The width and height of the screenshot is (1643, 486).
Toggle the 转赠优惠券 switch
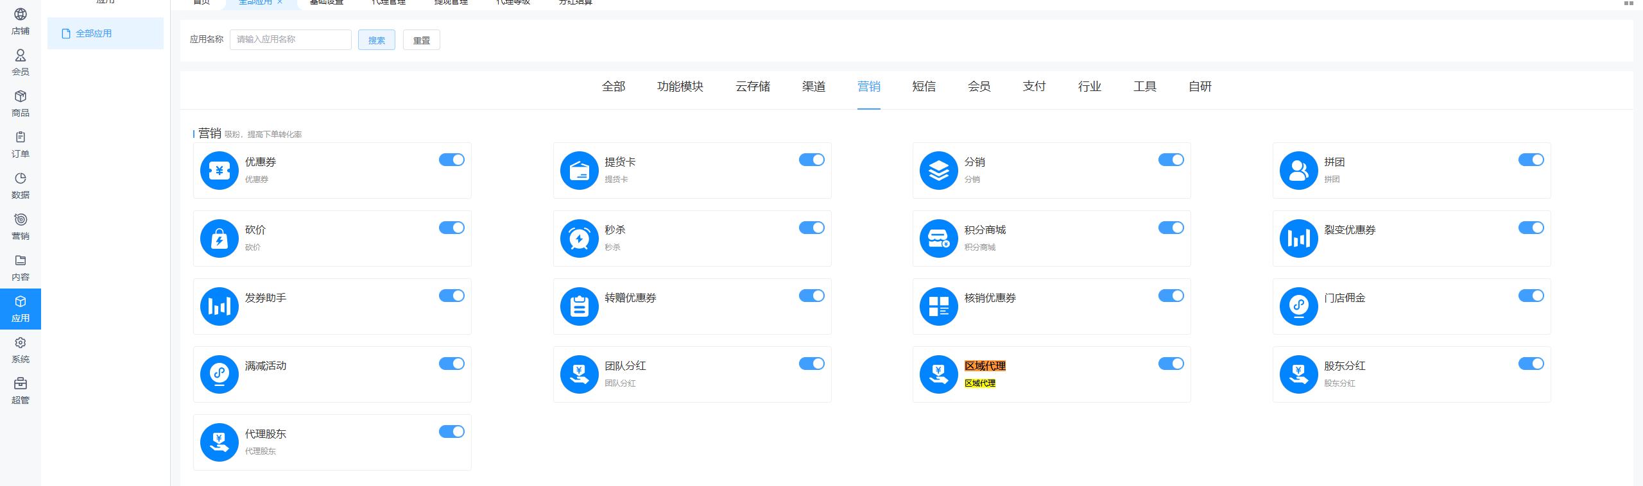coord(812,296)
